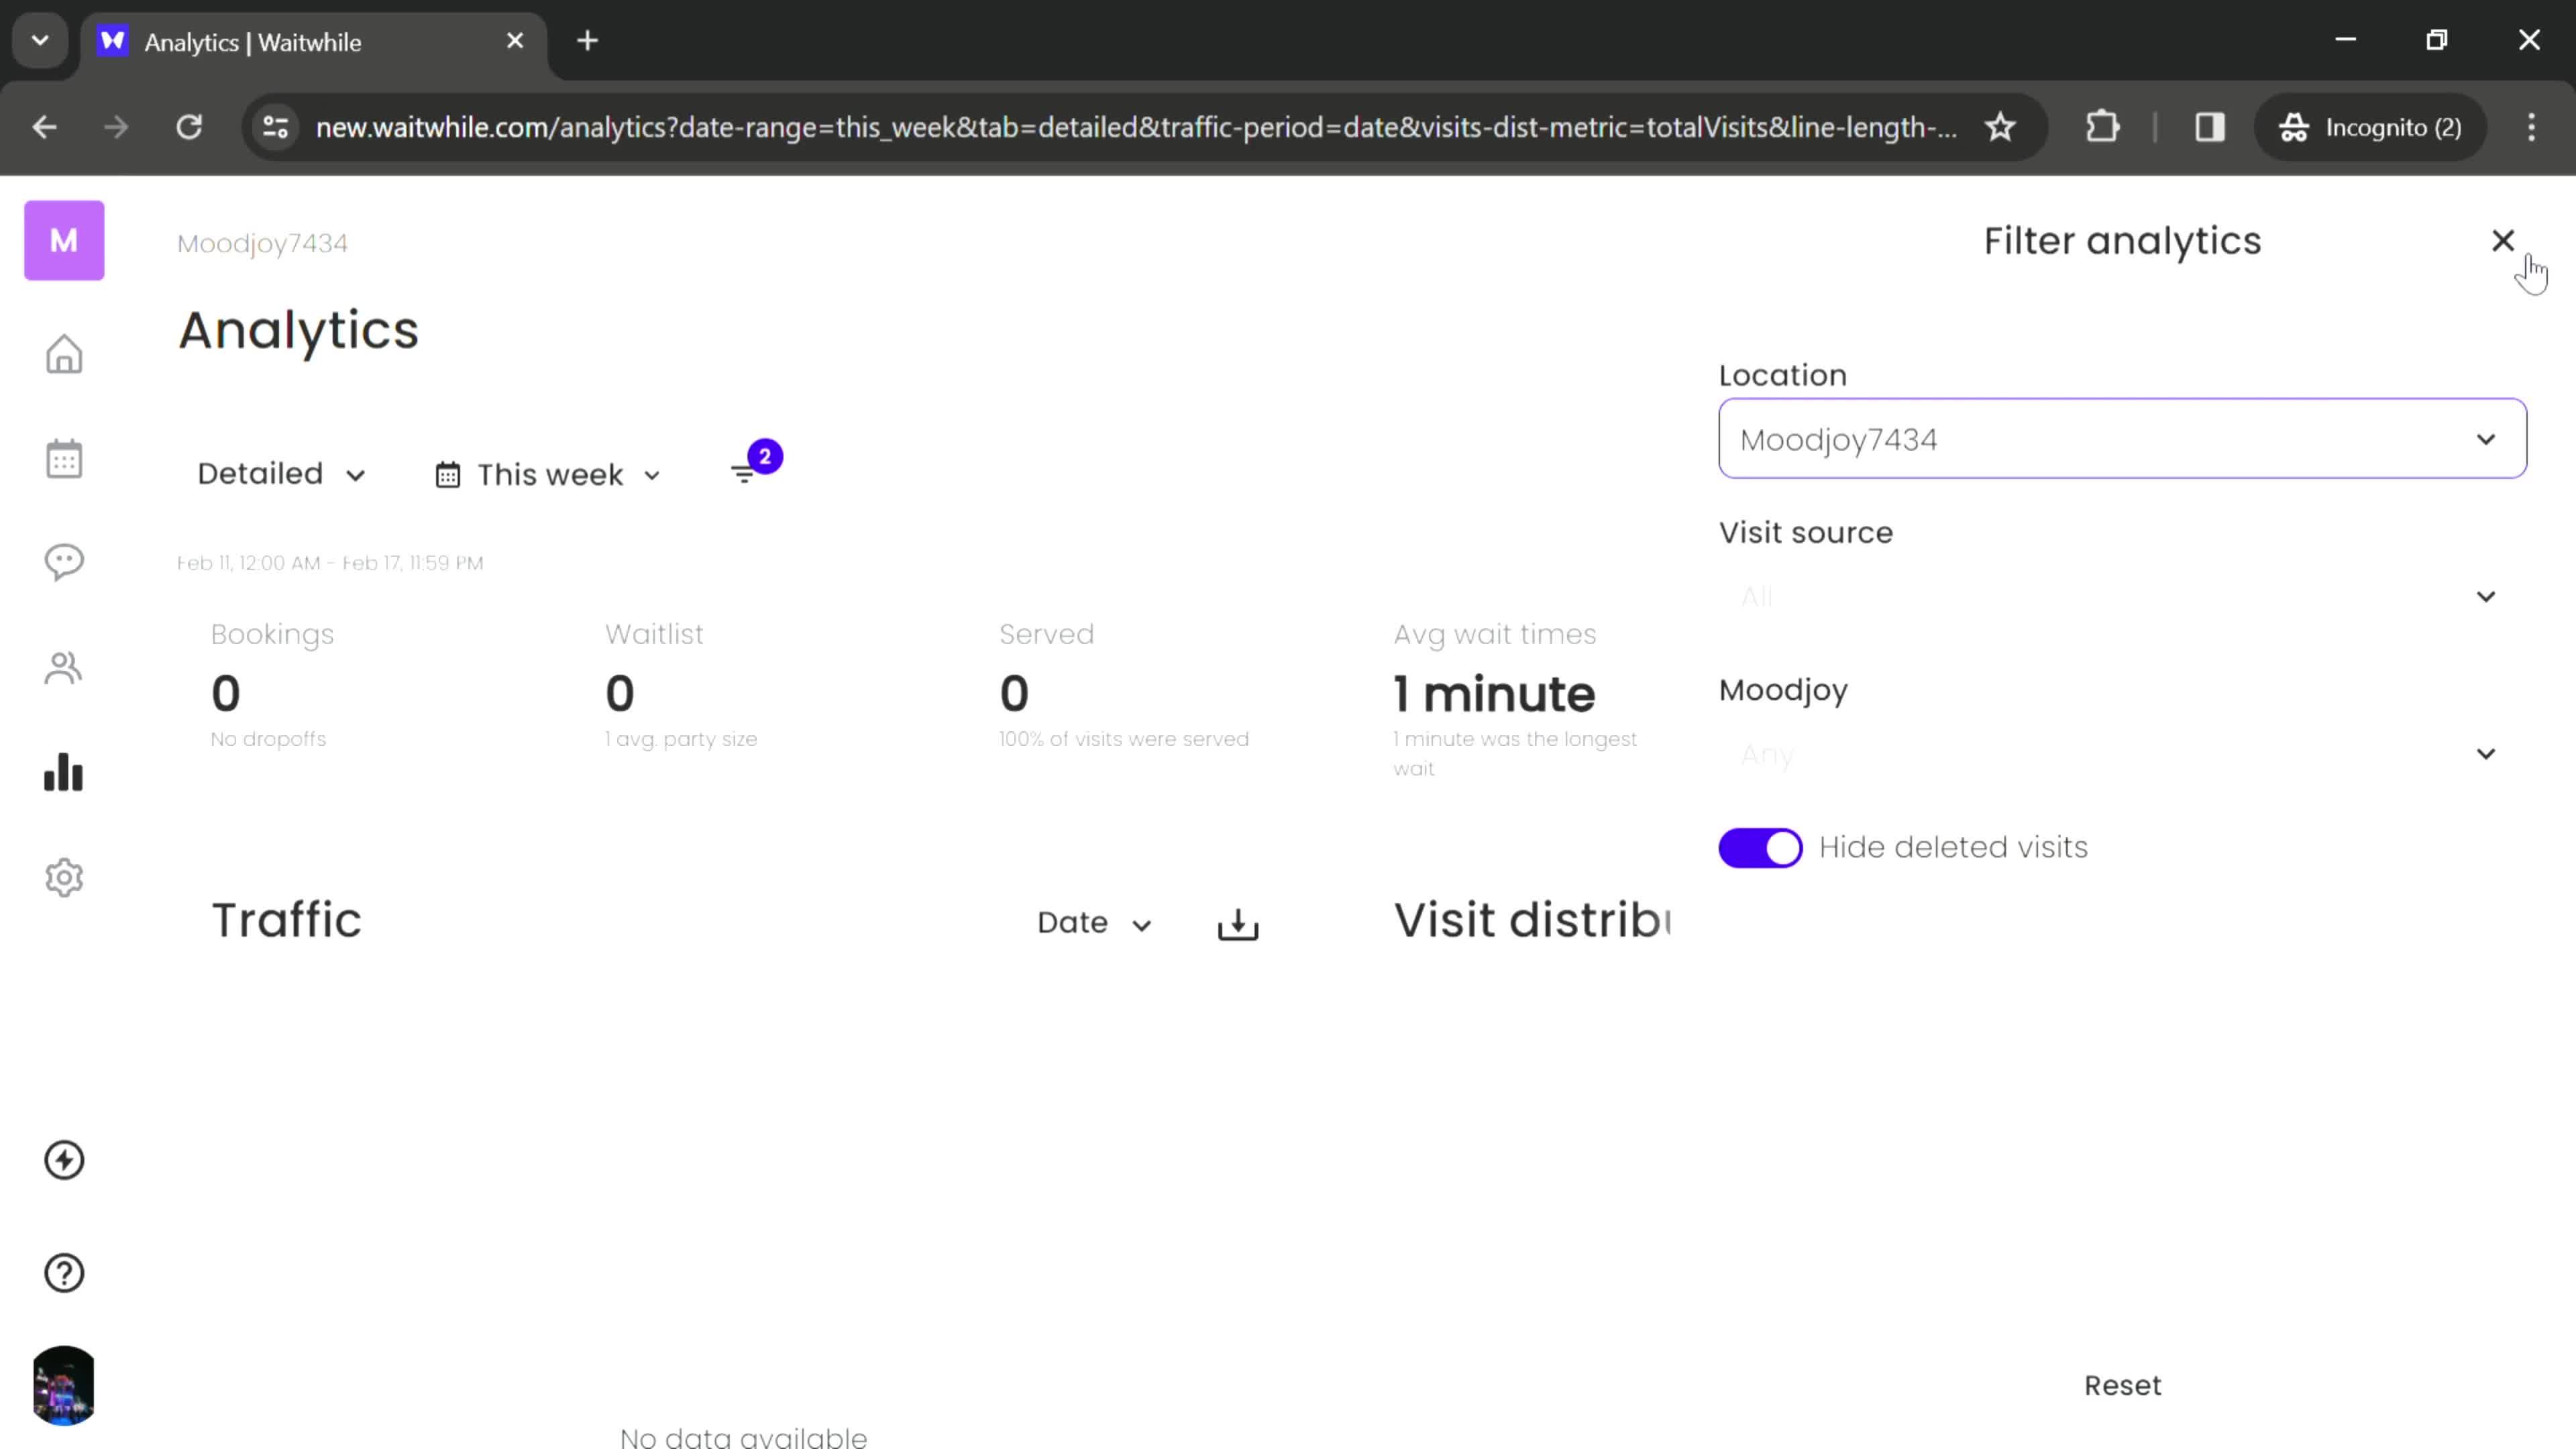
Task: Click the 'No data available' message
Action: tap(743, 1437)
